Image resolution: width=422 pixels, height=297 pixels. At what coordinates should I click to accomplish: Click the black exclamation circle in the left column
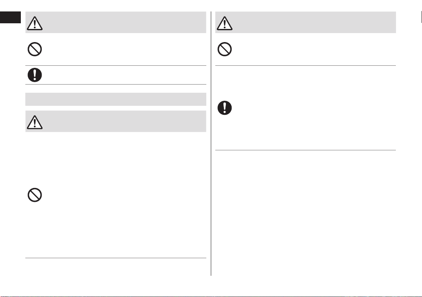(35, 75)
